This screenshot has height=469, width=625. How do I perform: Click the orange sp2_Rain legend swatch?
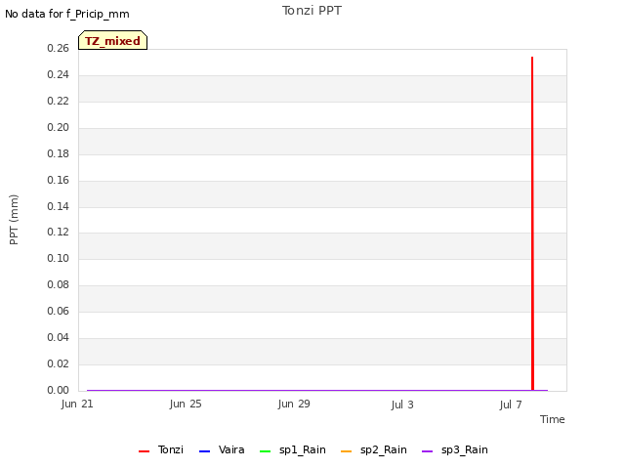pyautogui.click(x=347, y=451)
